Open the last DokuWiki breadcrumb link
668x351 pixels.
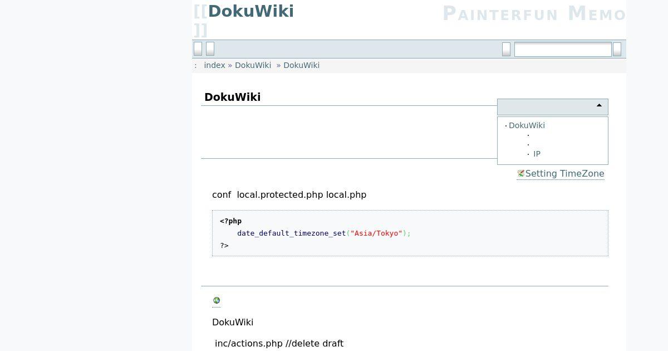coord(301,65)
